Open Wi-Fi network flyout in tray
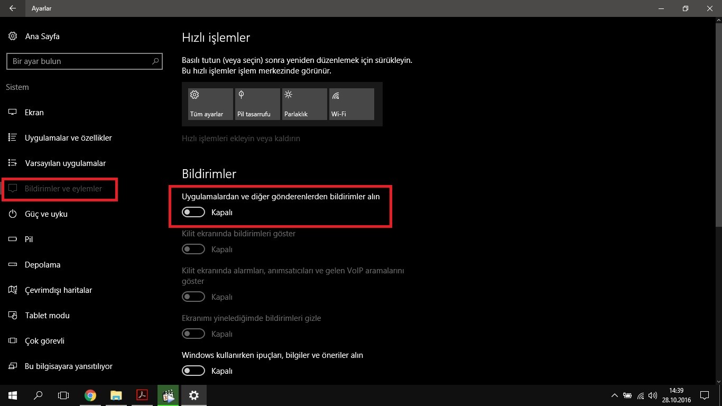722x406 pixels. 641,395
